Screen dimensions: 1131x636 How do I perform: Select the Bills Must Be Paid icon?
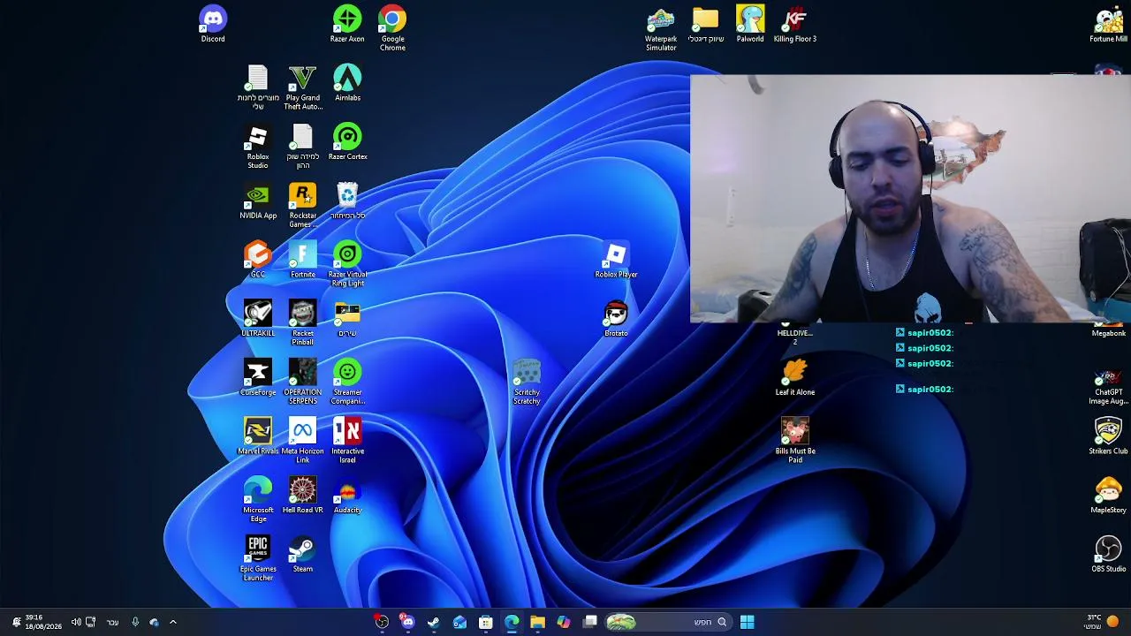click(795, 441)
